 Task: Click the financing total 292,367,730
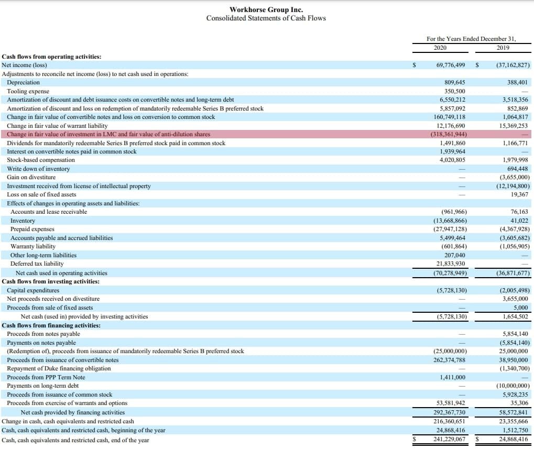tap(449, 412)
